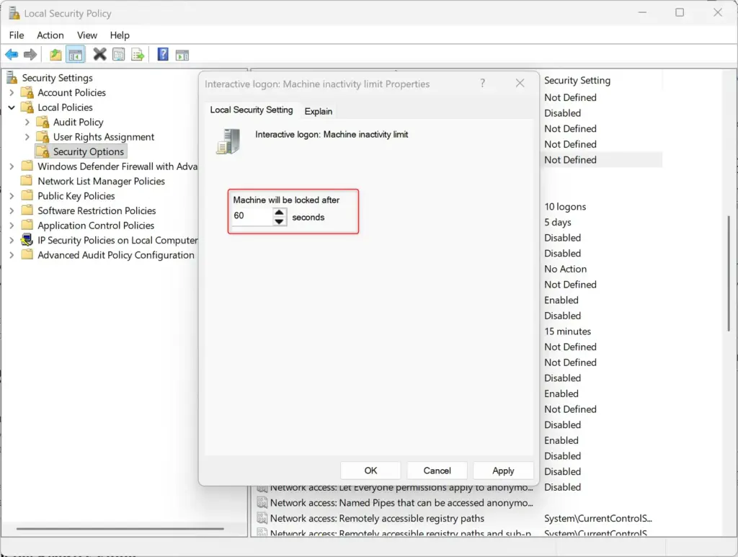Click the Apply button
Viewport: 738px width, 557px height.
click(503, 471)
